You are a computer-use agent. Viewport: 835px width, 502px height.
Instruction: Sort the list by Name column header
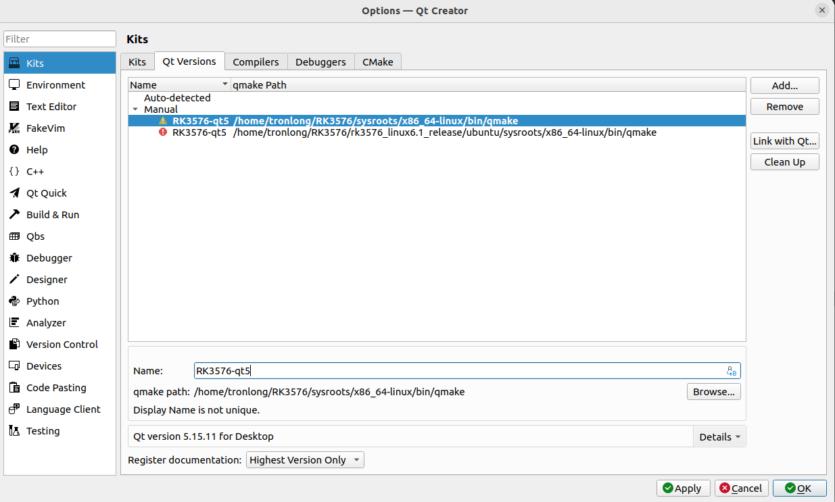179,85
